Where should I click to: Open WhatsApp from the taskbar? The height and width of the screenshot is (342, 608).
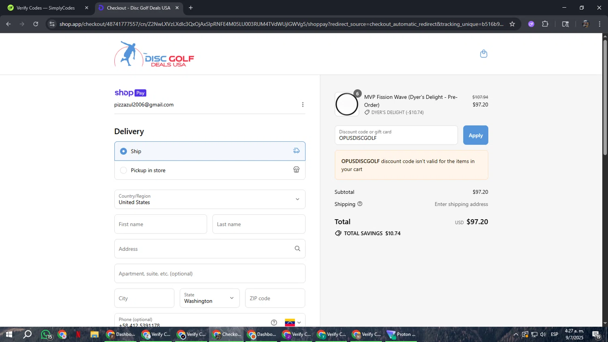pyautogui.click(x=46, y=334)
